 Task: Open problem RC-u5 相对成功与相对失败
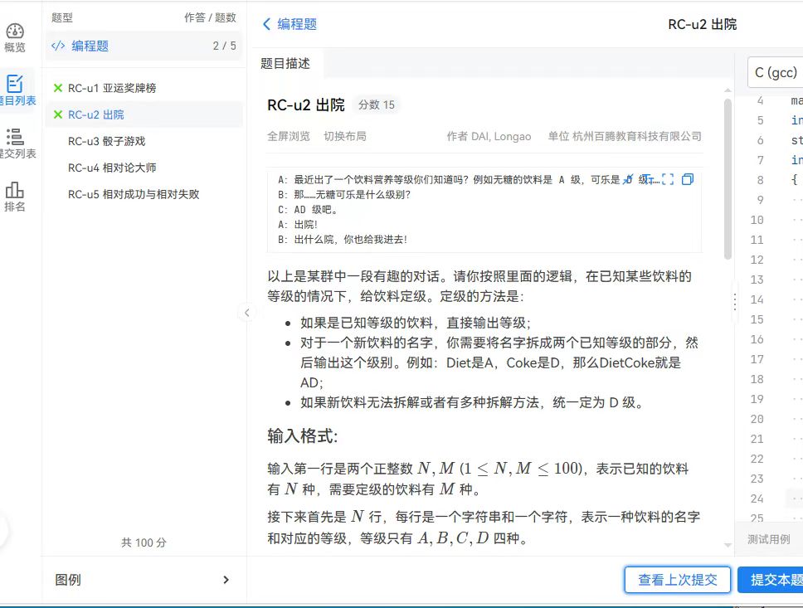133,194
